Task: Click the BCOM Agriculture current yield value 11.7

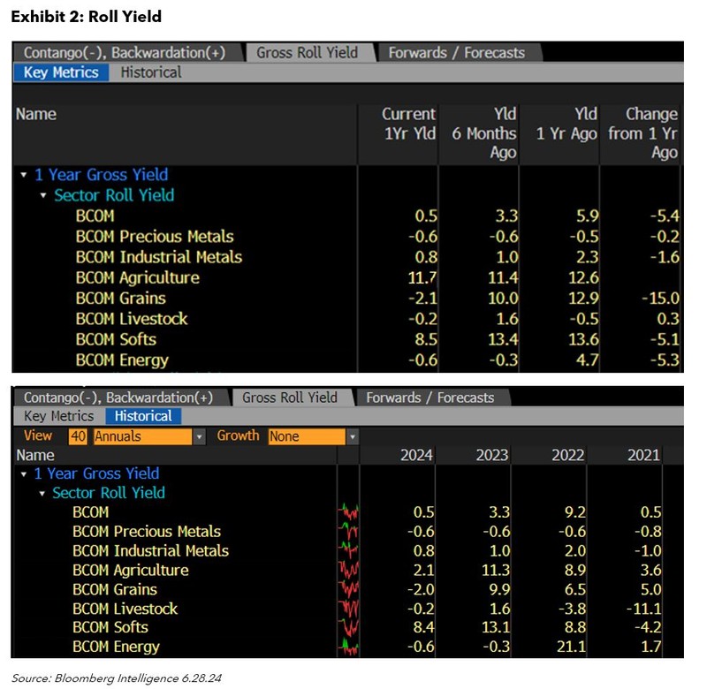Action: point(422,278)
